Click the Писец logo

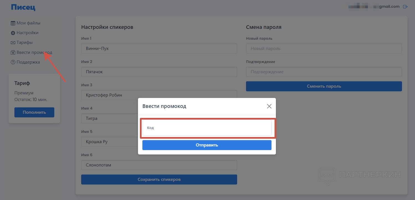[23, 7]
